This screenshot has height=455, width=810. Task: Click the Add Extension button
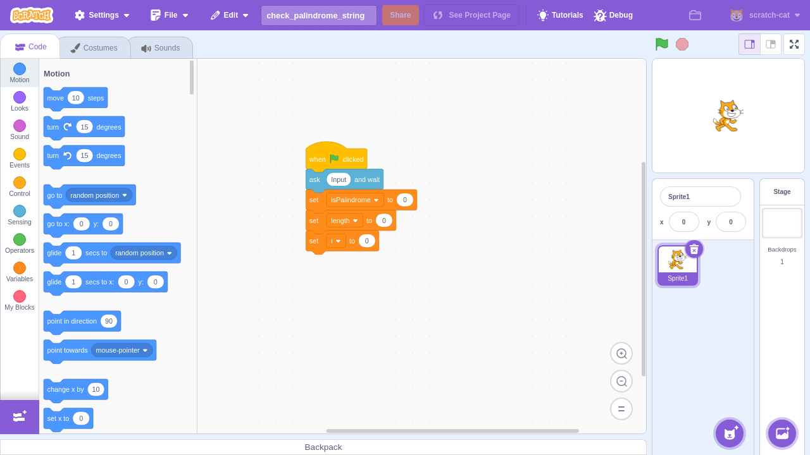[20, 416]
